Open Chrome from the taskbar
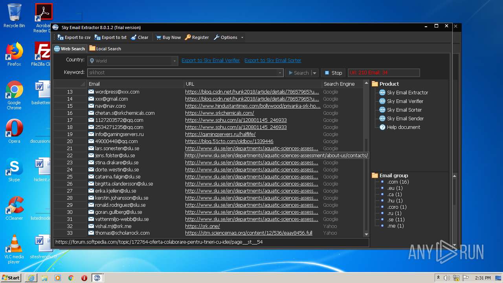The height and width of the screenshot is (283, 503). pyautogui.click(x=71, y=277)
